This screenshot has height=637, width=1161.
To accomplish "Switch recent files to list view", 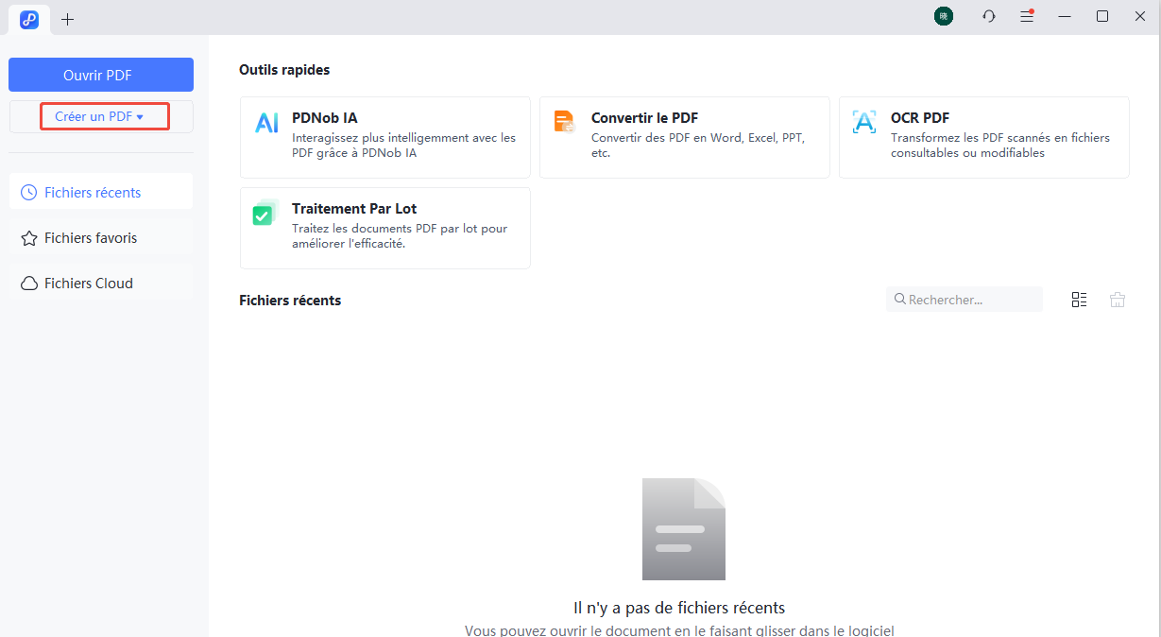I will click(1080, 299).
